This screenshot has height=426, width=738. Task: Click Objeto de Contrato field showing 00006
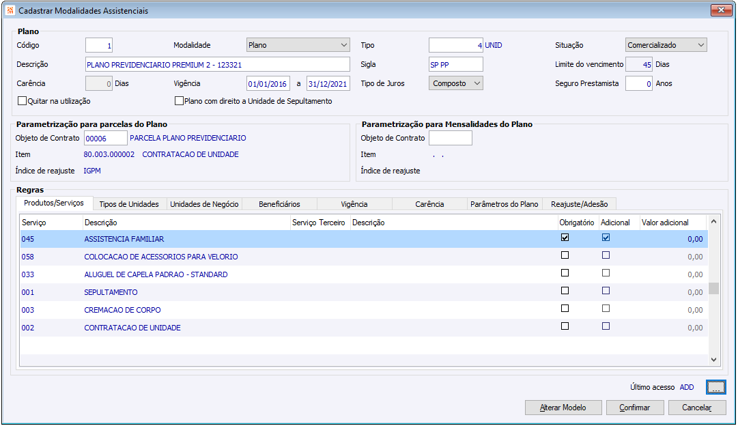tap(105, 139)
